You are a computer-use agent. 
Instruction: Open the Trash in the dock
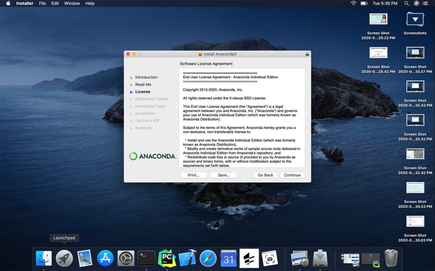pyautogui.click(x=391, y=258)
